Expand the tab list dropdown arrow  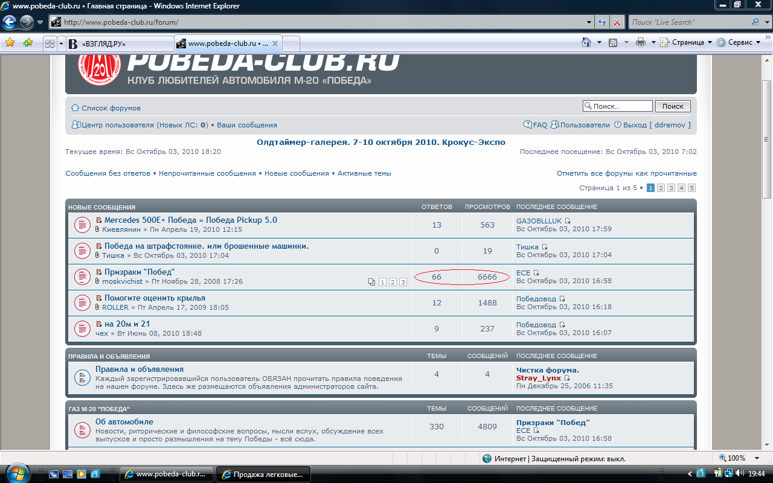[61, 43]
